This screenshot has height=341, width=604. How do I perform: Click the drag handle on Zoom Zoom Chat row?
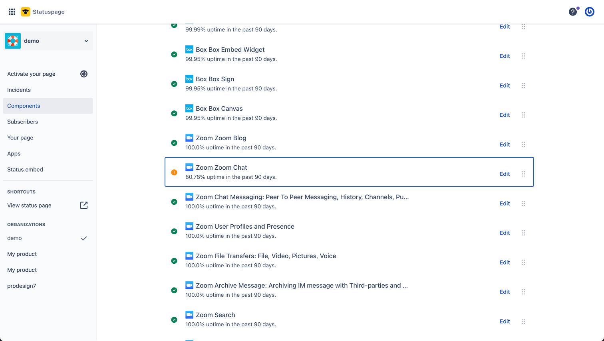pyautogui.click(x=523, y=174)
